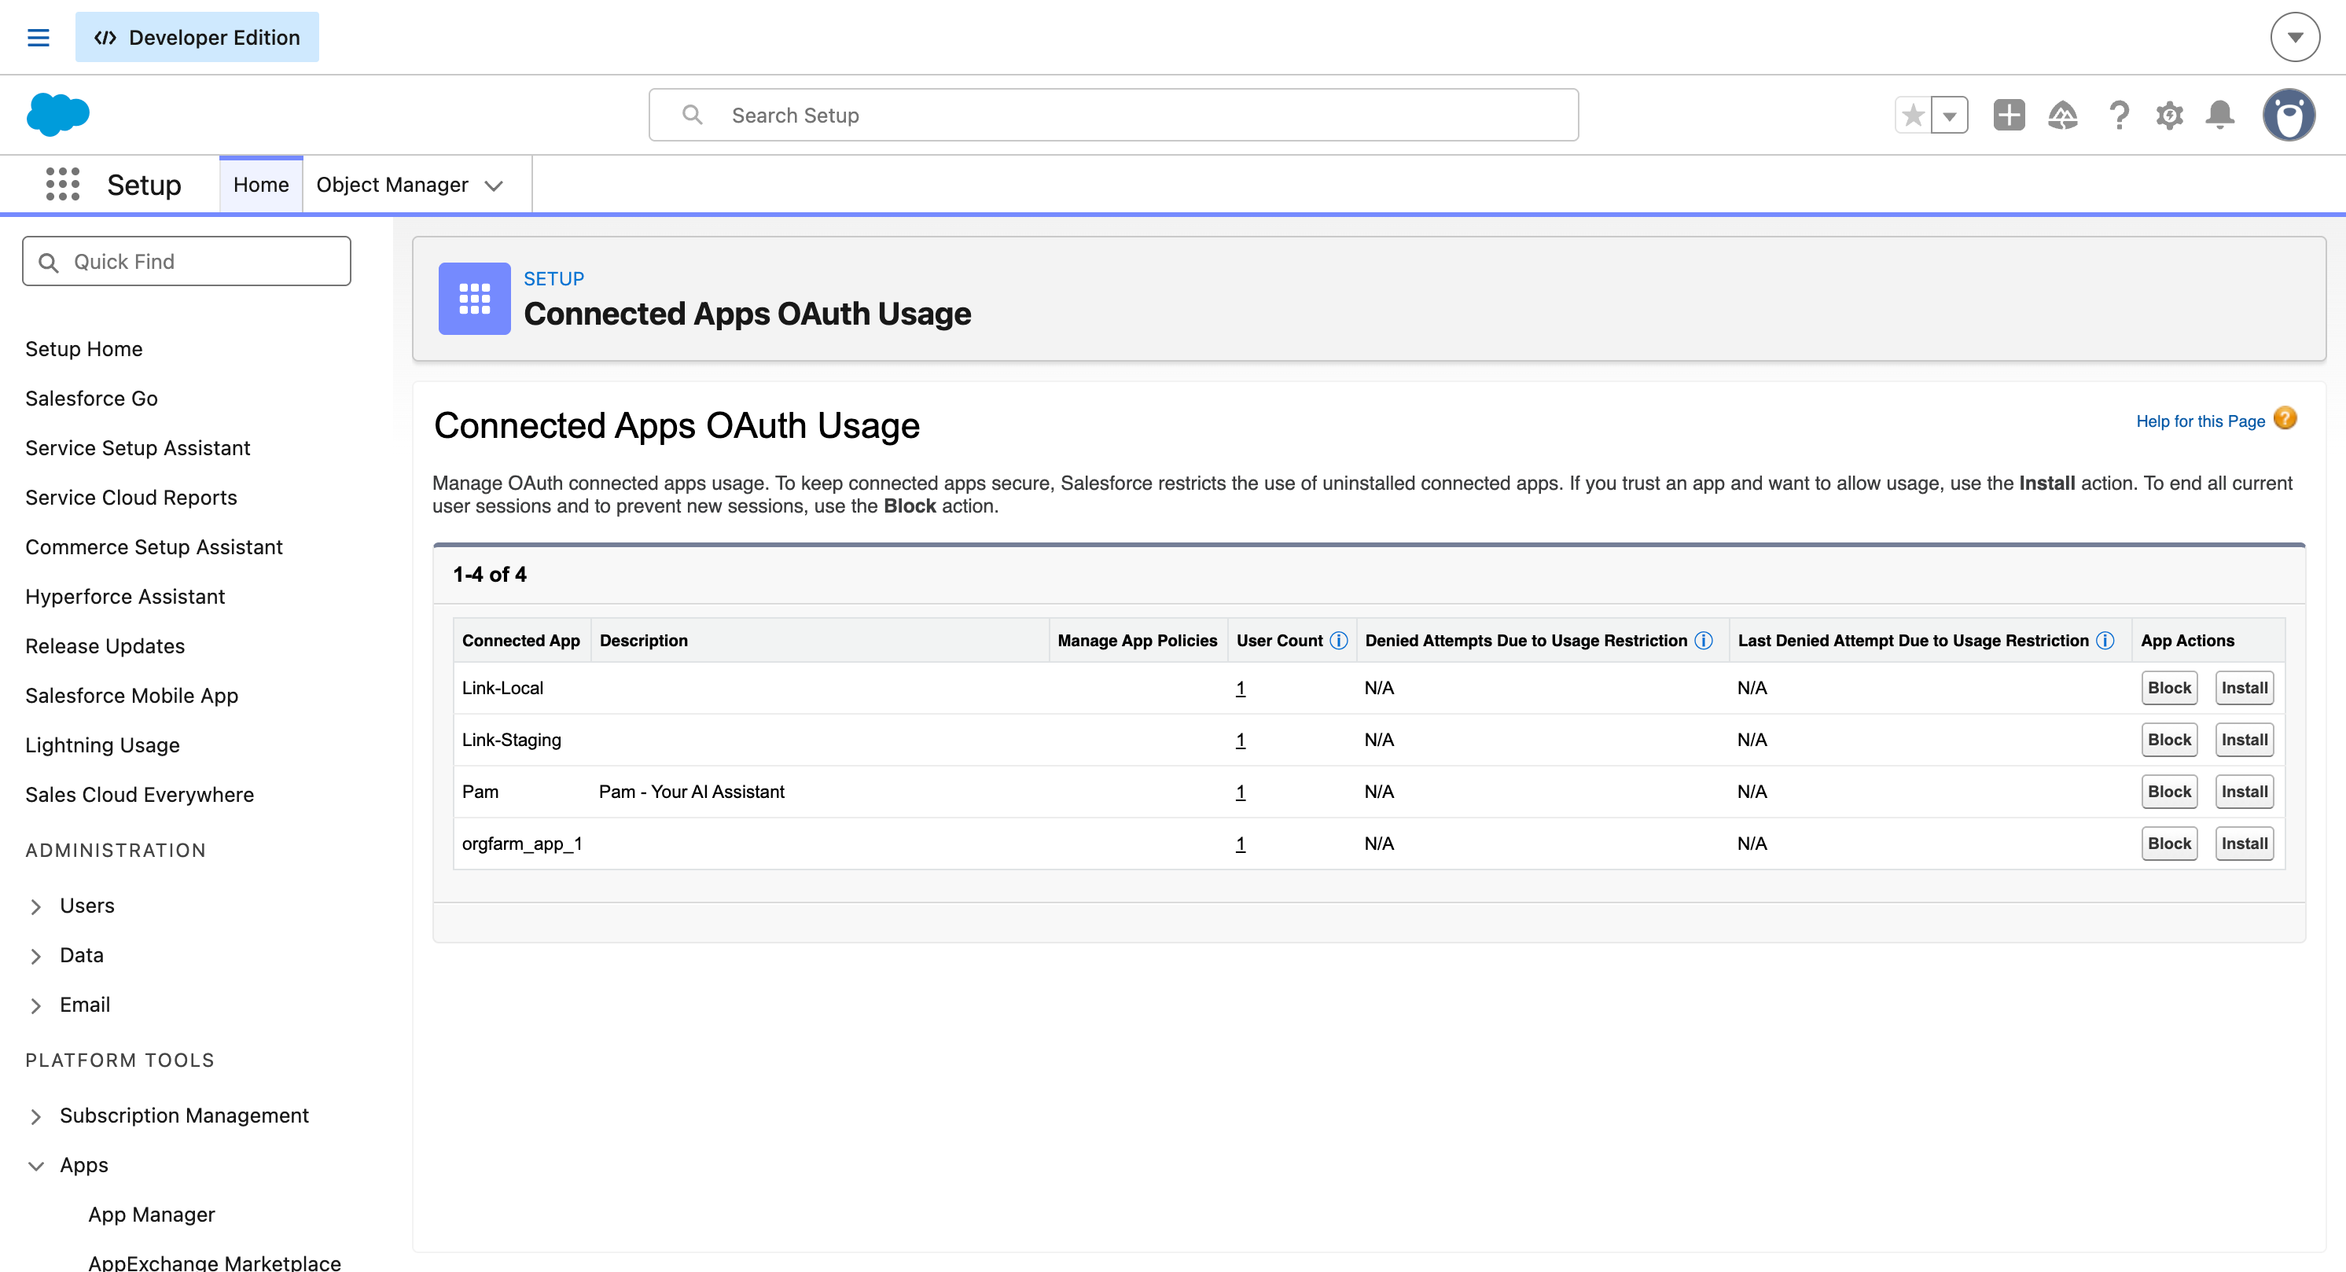Collapse the Apps section
2346x1272 pixels.
pos(35,1167)
